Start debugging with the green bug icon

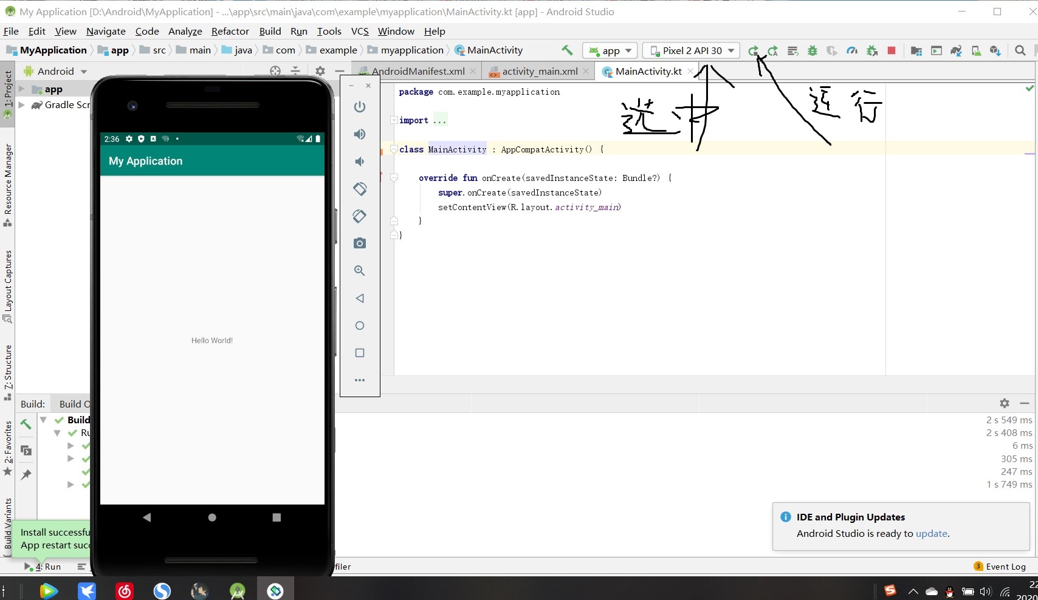click(x=813, y=51)
